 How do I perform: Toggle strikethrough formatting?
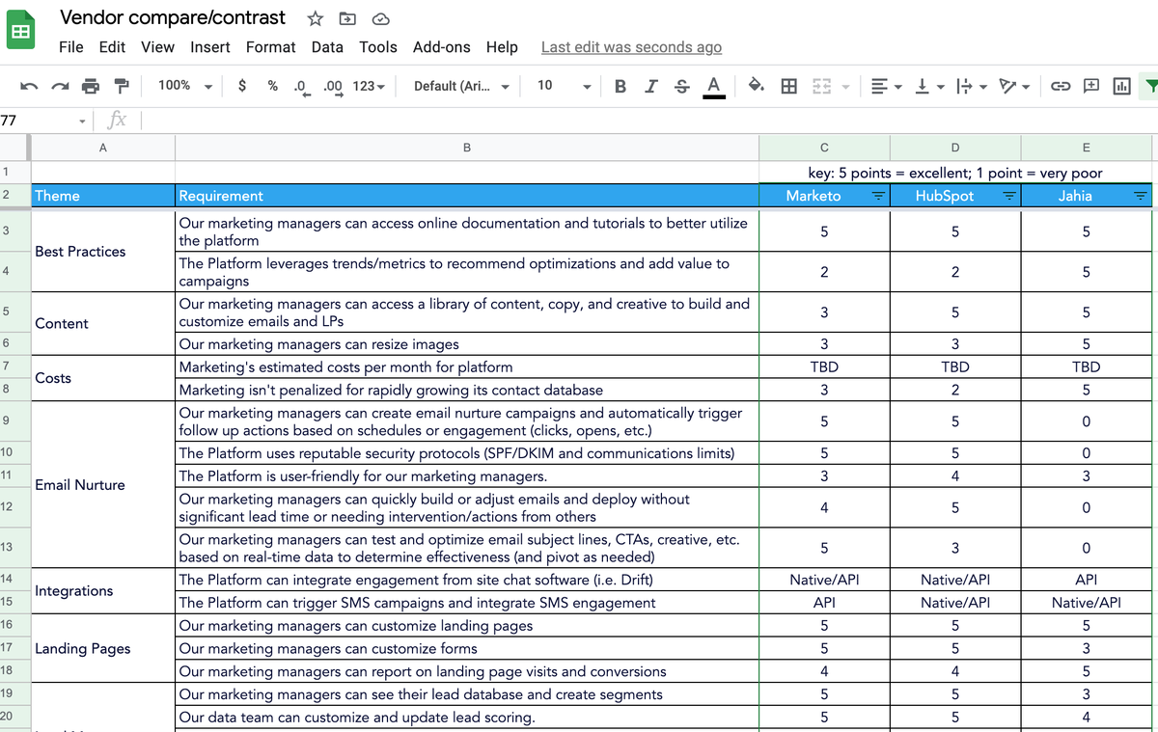[682, 86]
